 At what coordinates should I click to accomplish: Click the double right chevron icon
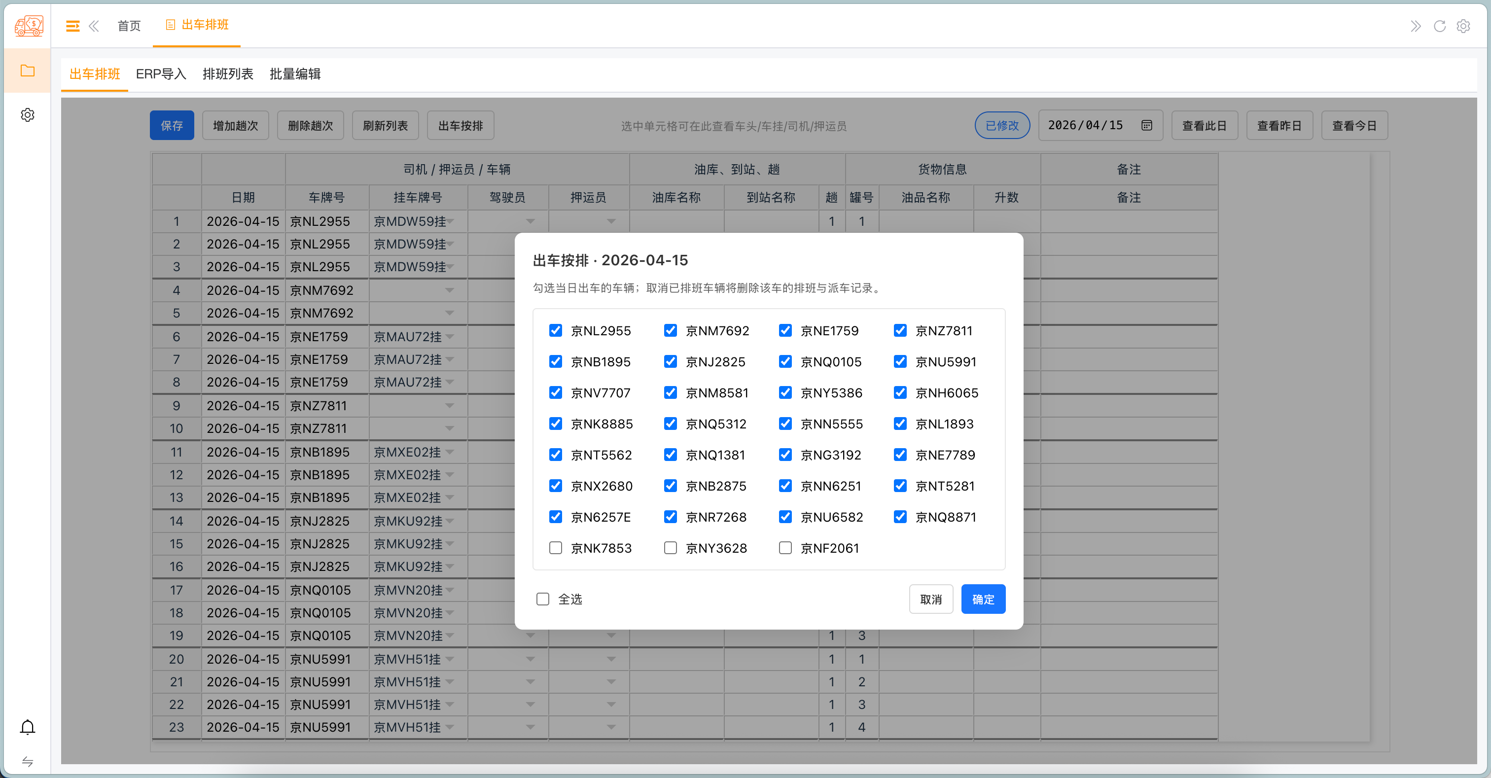1415,26
